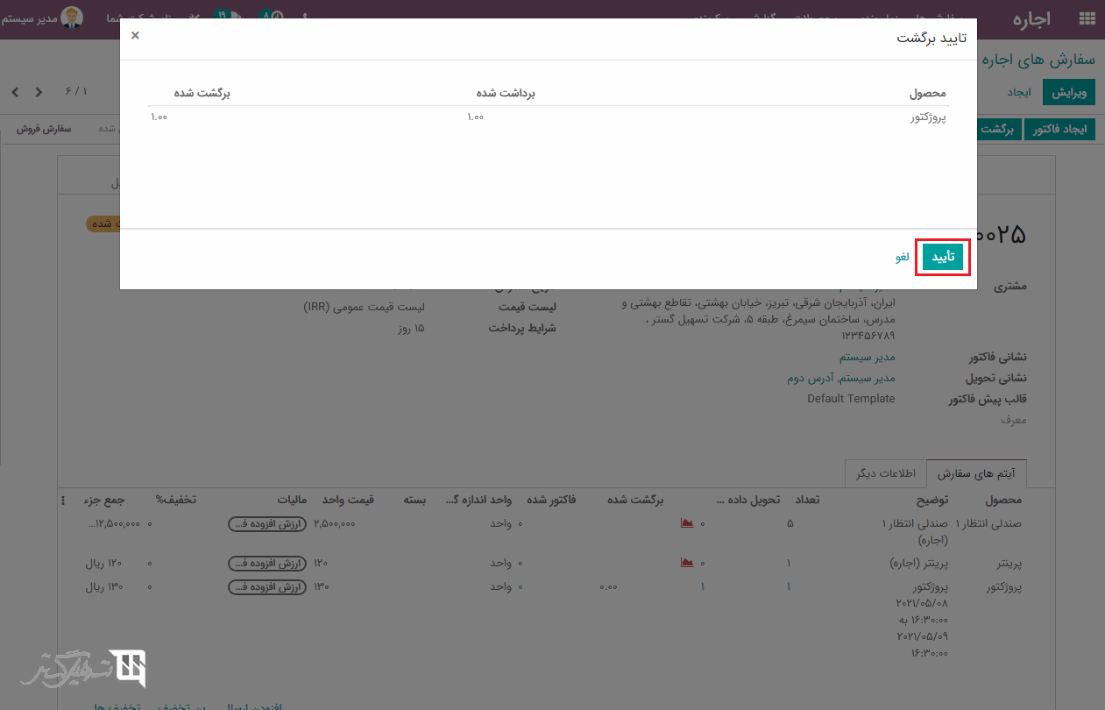1105x710 pixels.
Task: Click the ایجاد create button
Action: pyautogui.click(x=1018, y=92)
